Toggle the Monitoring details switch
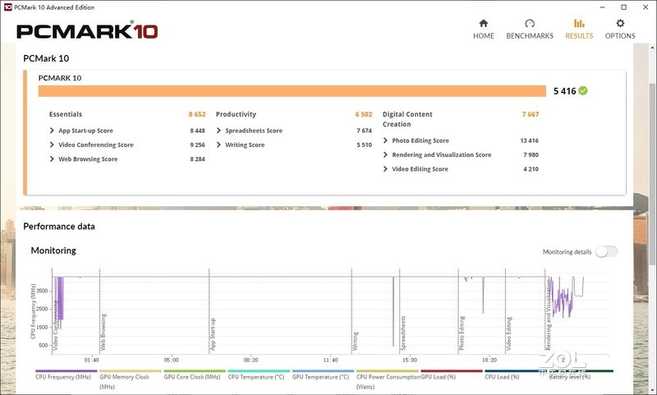This screenshot has height=395, width=657. coord(606,251)
